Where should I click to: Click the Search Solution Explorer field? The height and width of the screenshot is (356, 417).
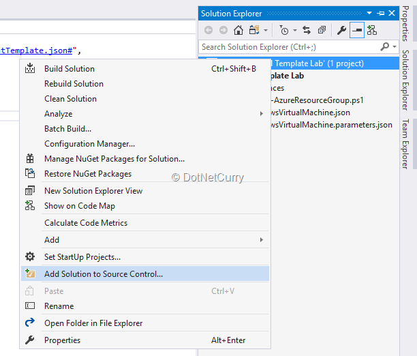pos(290,47)
